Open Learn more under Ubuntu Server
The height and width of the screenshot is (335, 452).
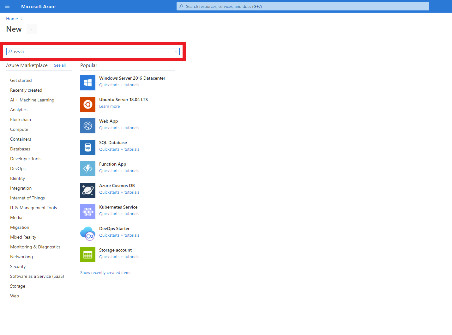click(109, 107)
